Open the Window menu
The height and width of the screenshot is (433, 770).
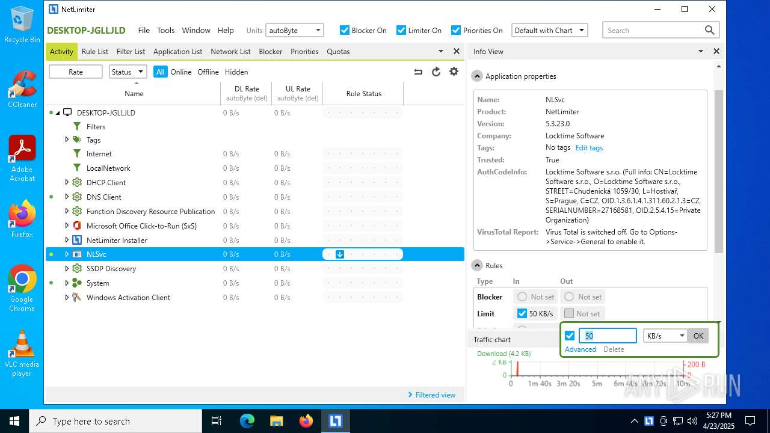[x=196, y=30]
